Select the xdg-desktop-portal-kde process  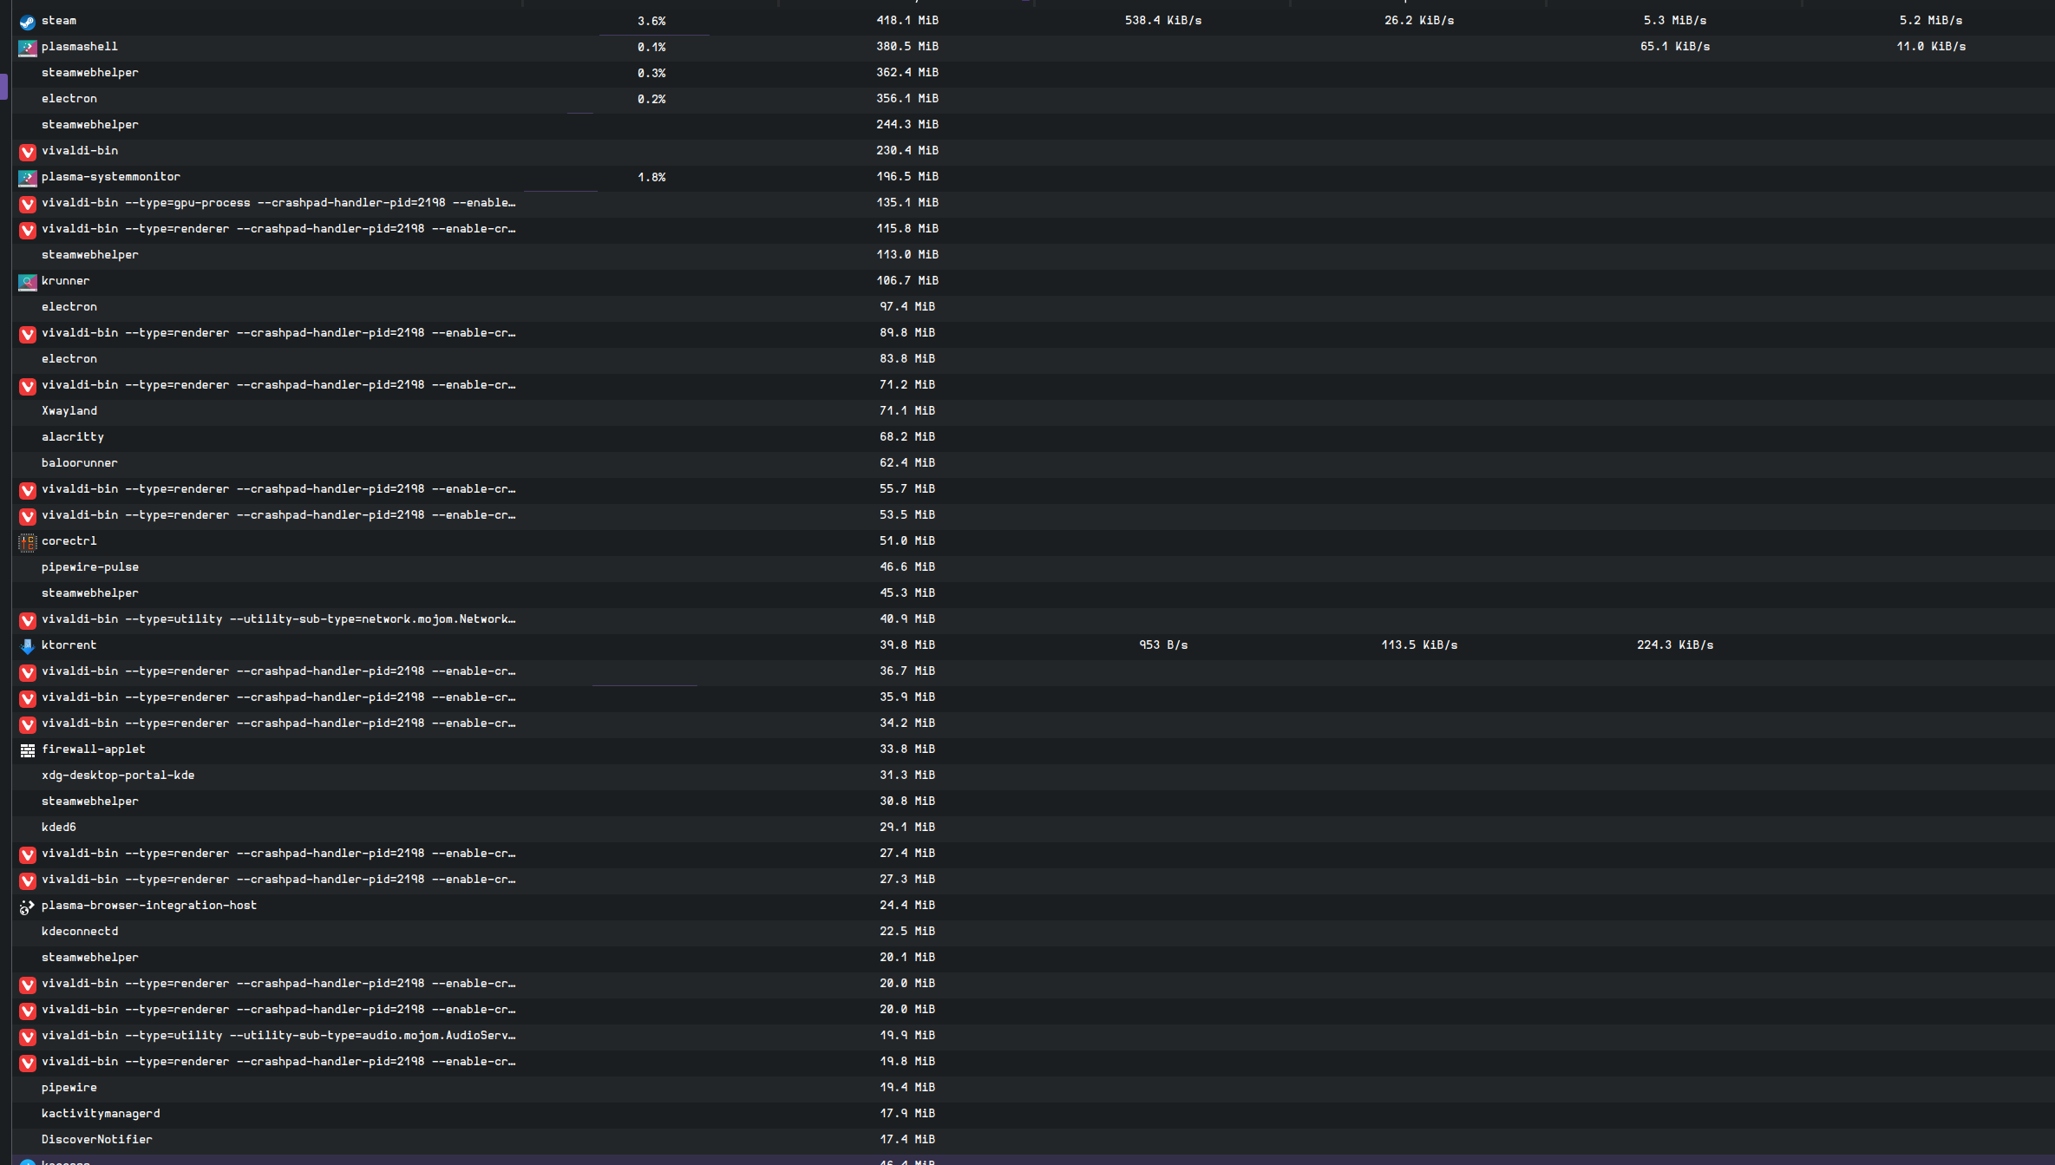point(118,775)
